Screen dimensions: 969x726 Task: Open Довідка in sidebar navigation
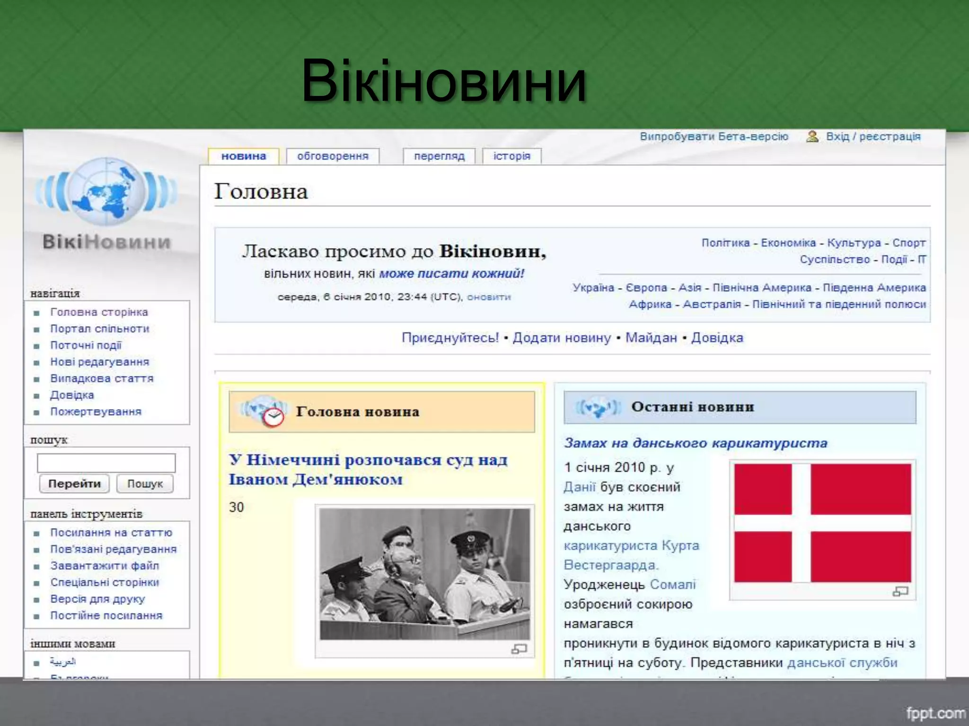click(x=72, y=395)
